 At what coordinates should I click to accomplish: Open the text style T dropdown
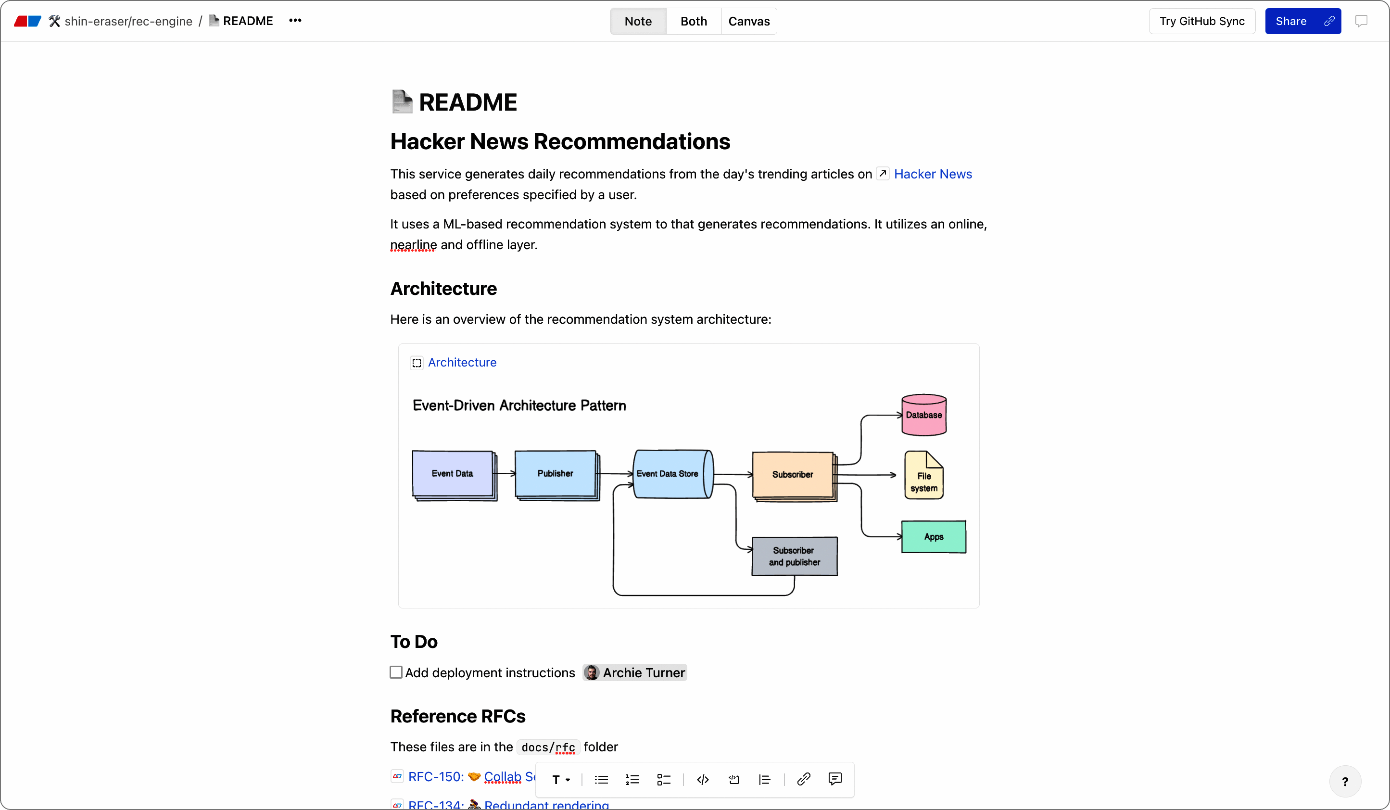[560, 780]
